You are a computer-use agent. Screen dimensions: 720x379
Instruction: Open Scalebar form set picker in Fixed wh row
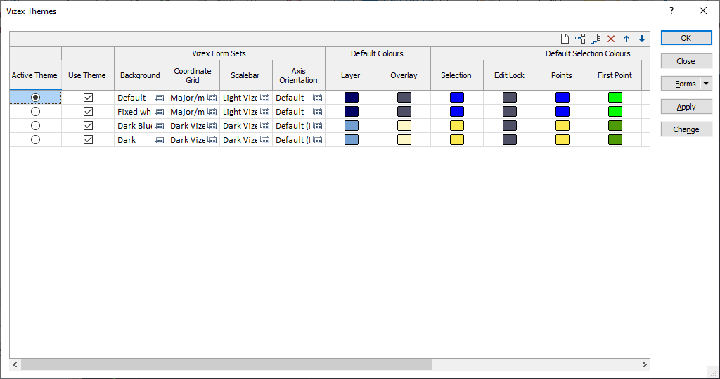[x=264, y=112]
